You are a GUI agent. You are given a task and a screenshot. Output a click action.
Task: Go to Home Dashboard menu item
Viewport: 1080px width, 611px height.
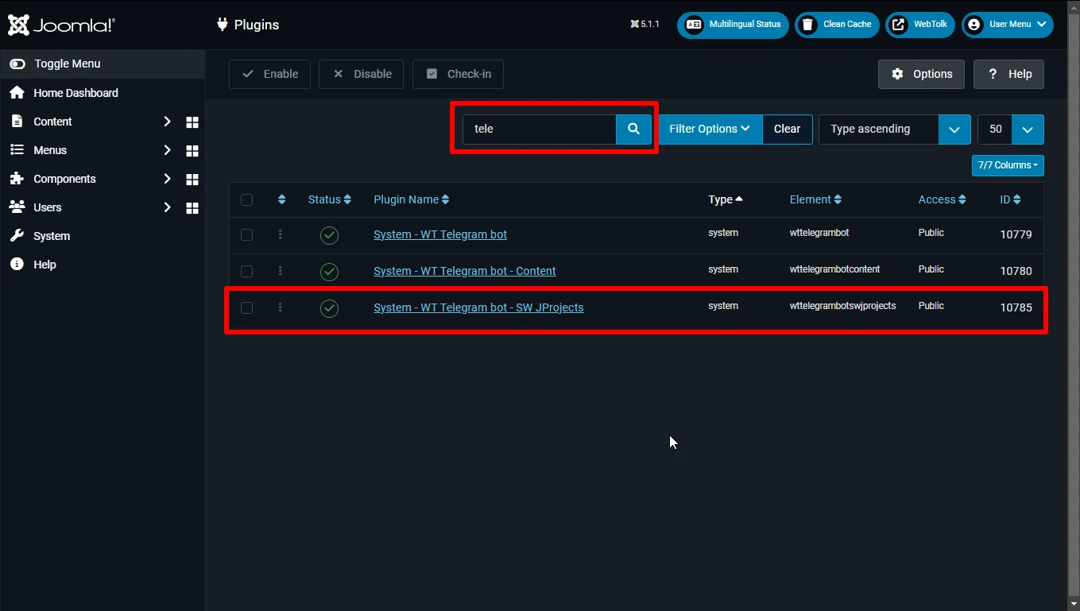point(75,93)
